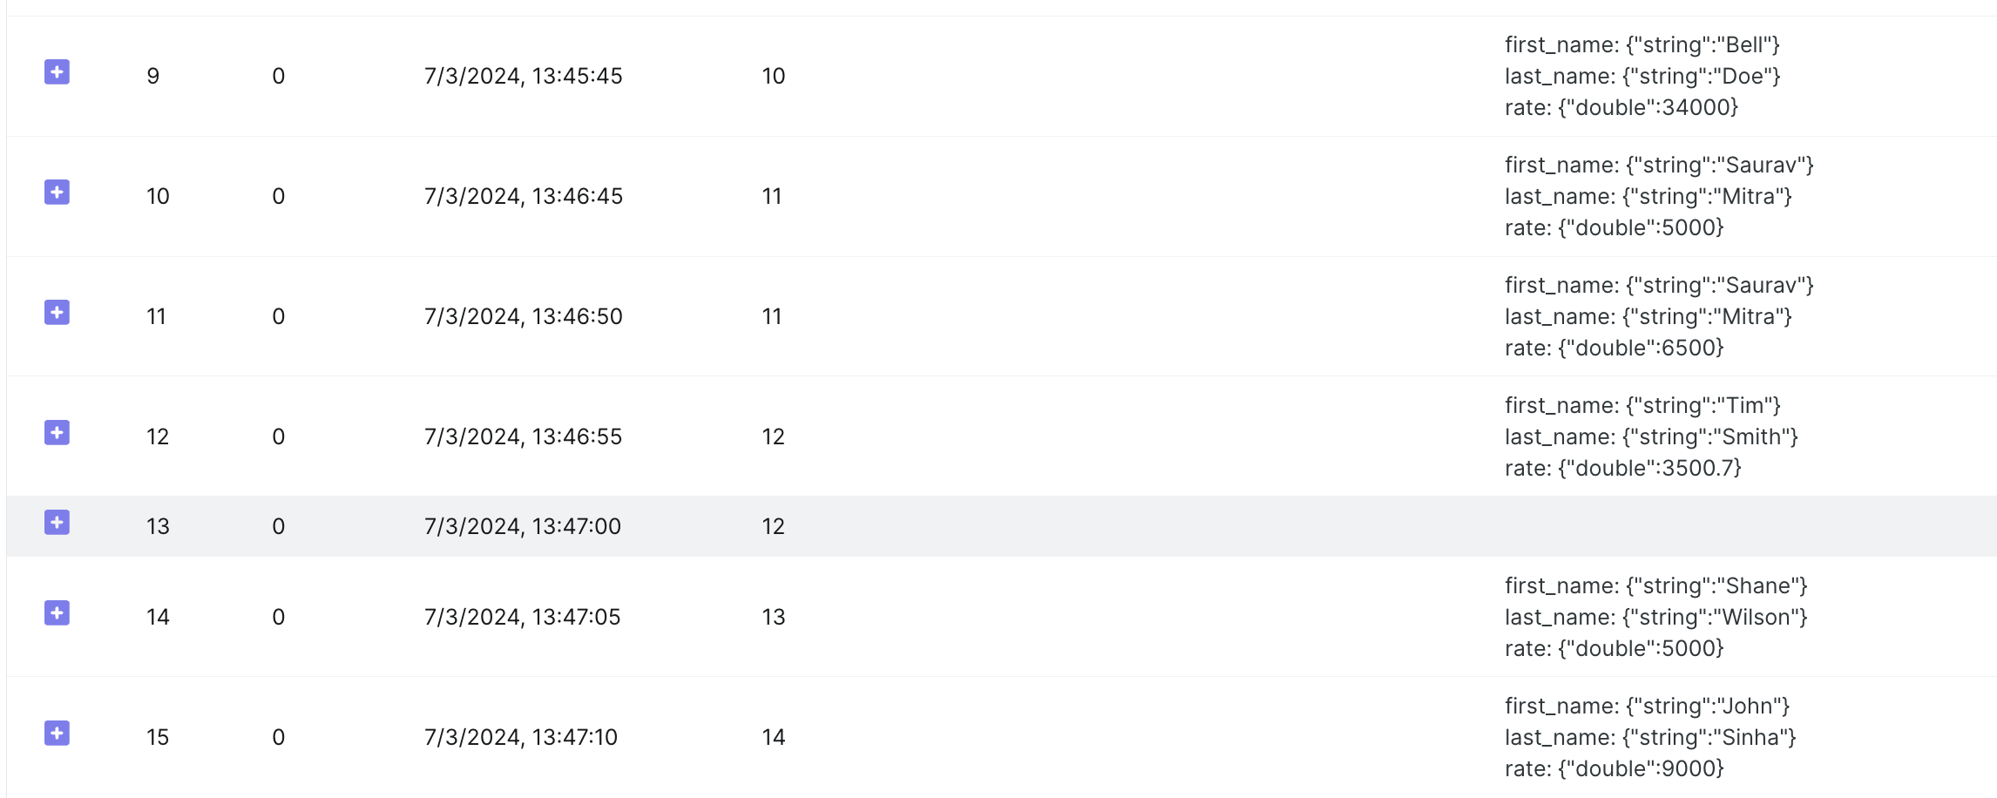Click the timestamp 7/3/2024, 13:46:45
The image size is (1997, 798).
tap(523, 197)
